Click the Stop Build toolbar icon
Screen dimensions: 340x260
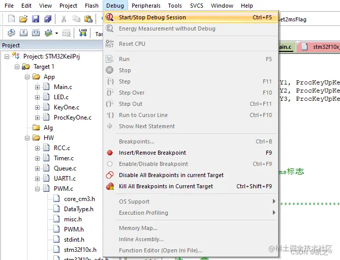click(67, 33)
